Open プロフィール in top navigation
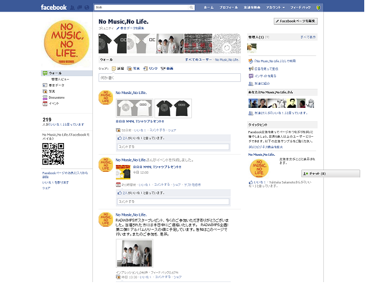This screenshot has height=285, width=370. click(229, 7)
